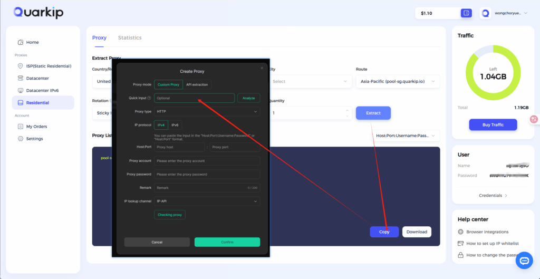Open Datacenter IPv6 in sidebar menu
Viewport: 540px width, 279px height.
42,91
